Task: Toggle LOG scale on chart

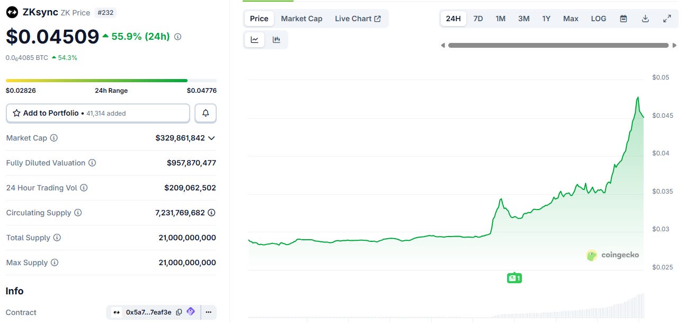Action: tap(598, 19)
